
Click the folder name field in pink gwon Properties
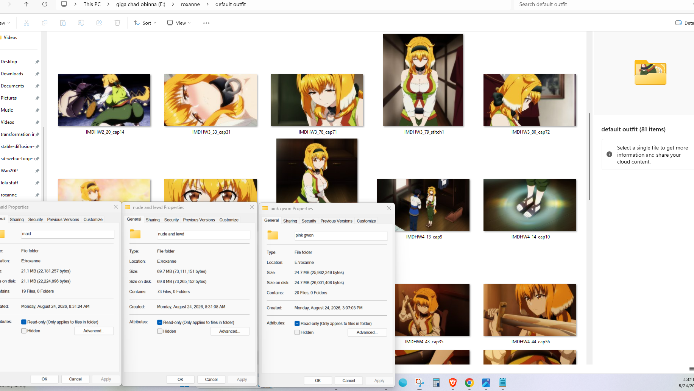point(341,235)
